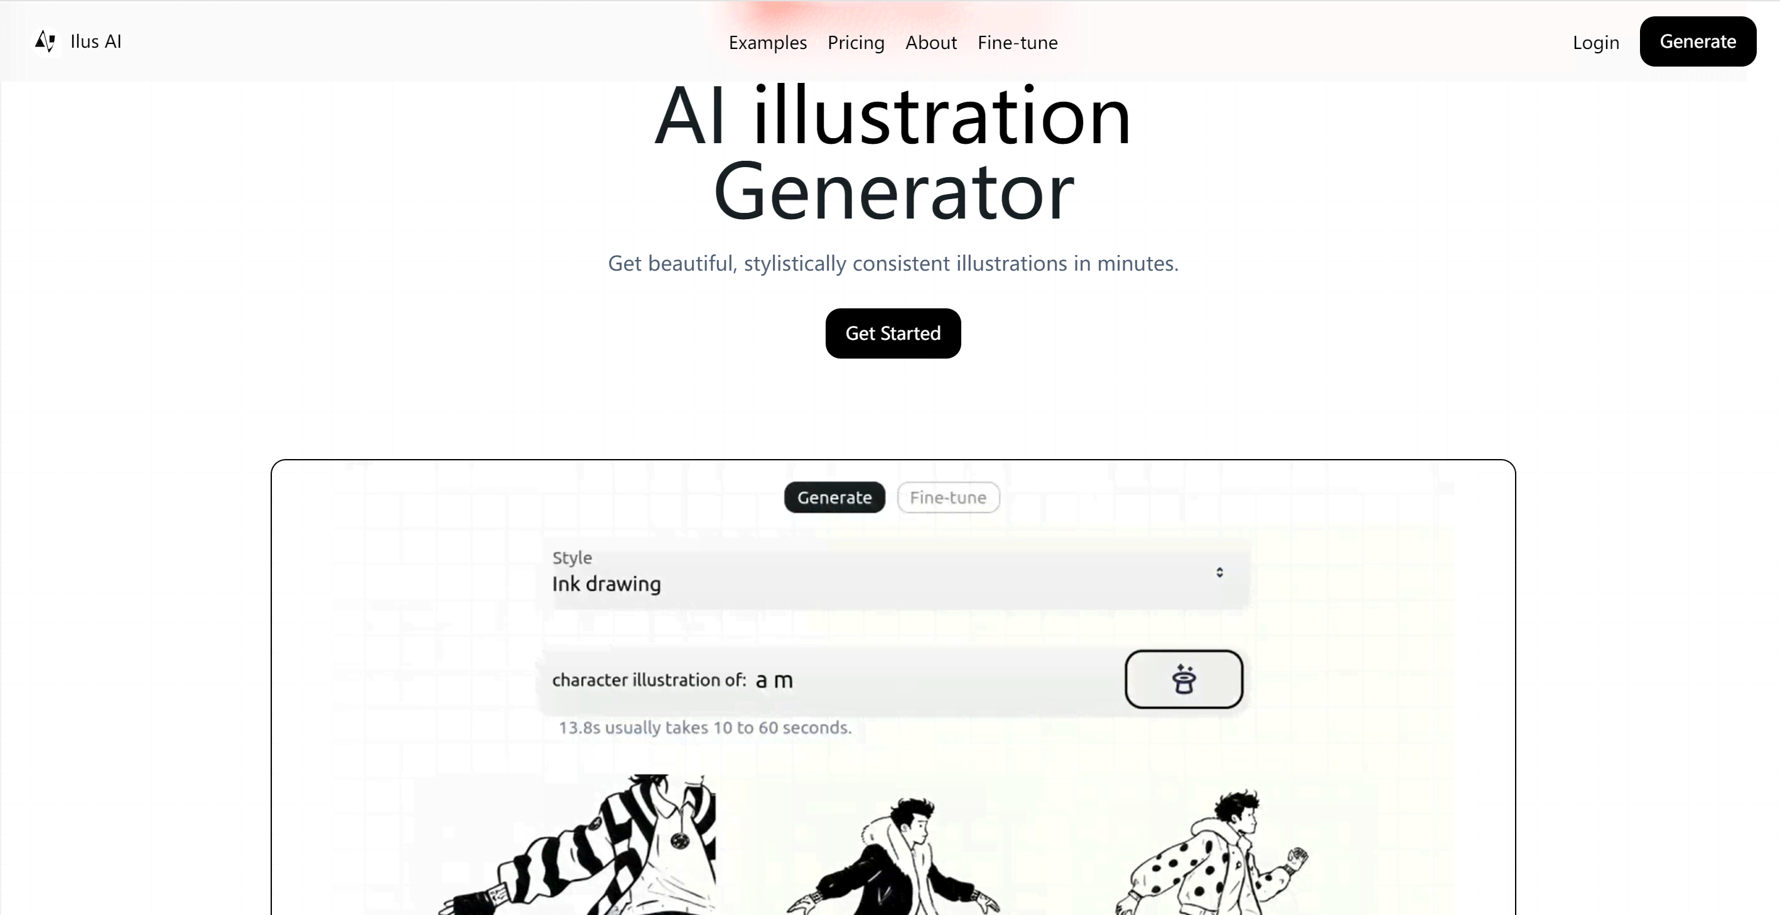Click the Fine-tune tab toggle
This screenshot has height=915, width=1780.
tap(948, 497)
